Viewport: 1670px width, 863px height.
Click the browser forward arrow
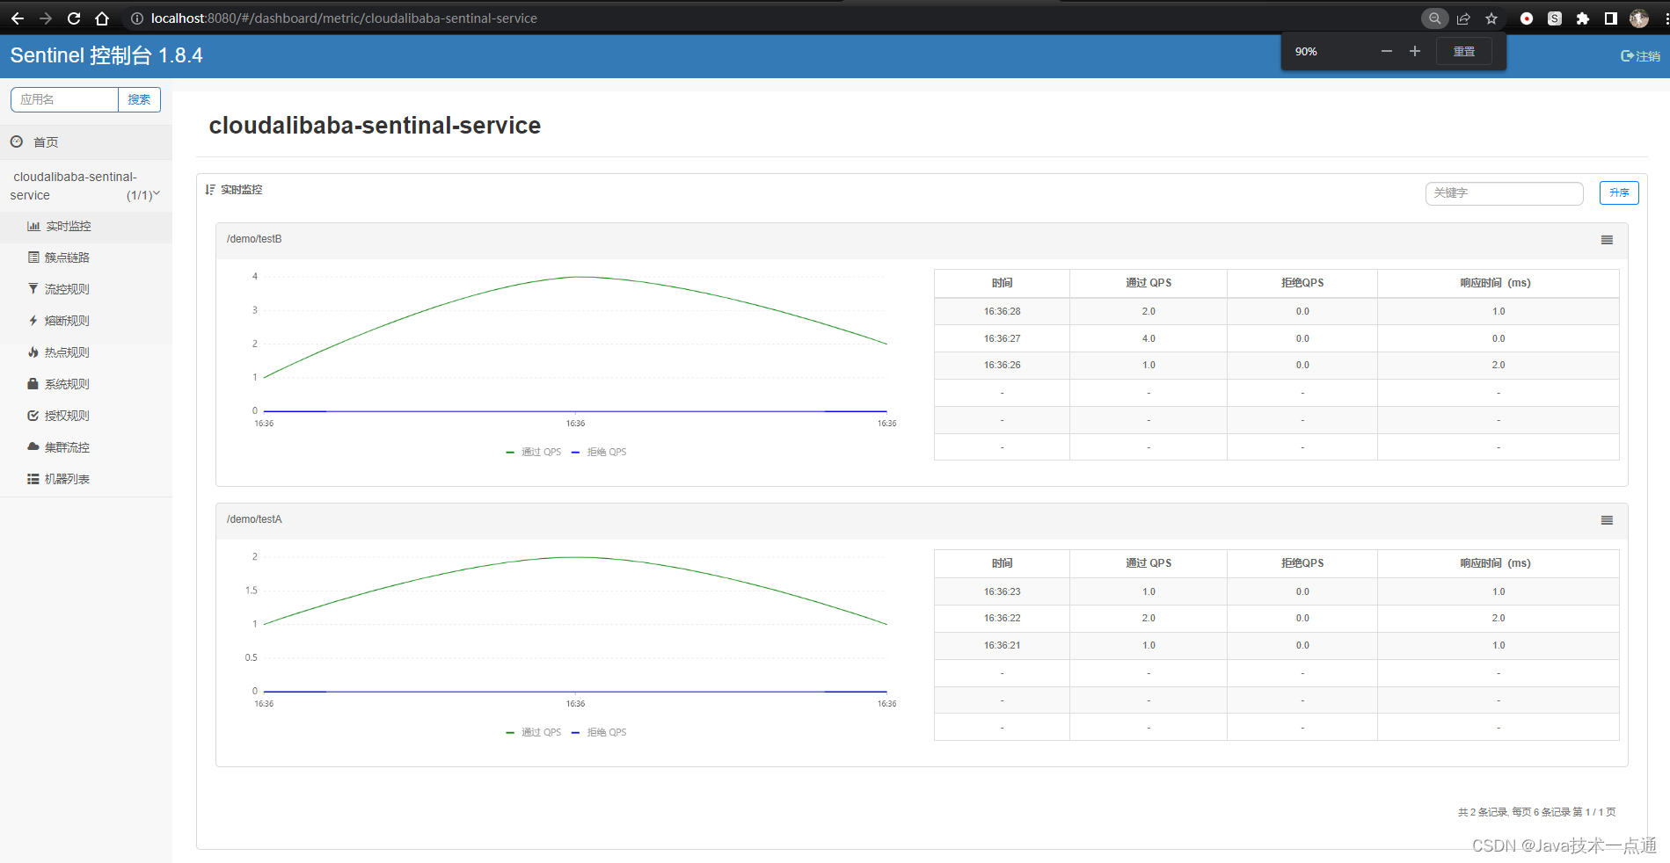pyautogui.click(x=46, y=18)
